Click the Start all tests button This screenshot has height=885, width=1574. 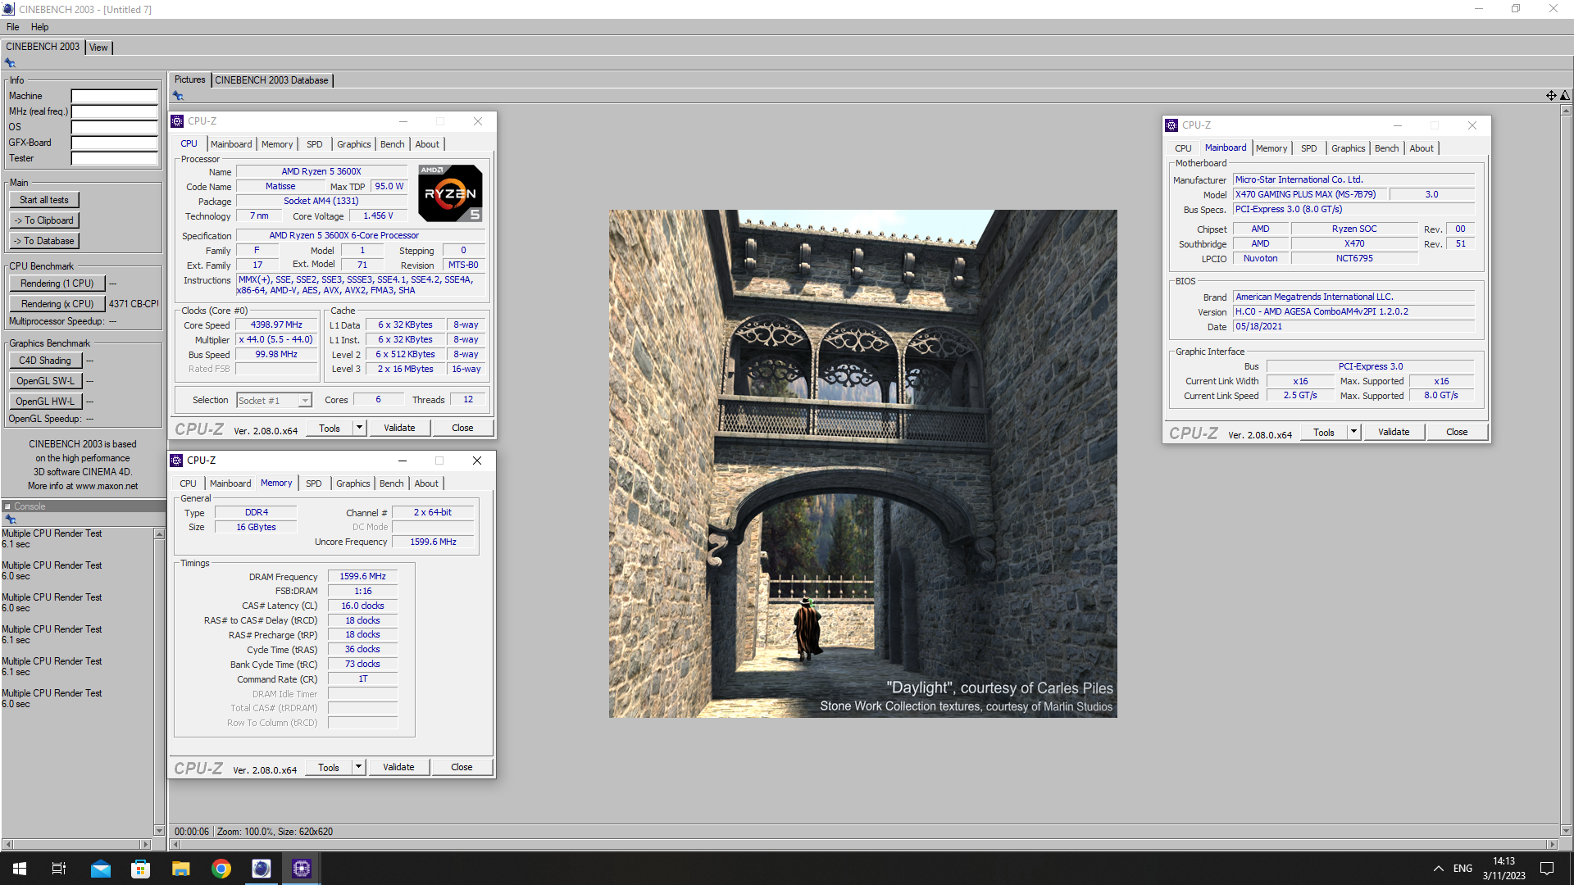coord(44,200)
